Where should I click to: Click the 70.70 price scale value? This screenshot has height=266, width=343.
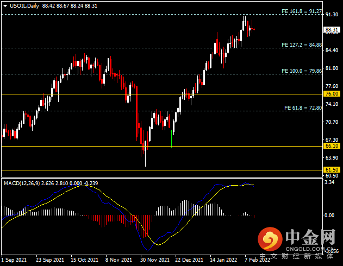[332, 122]
